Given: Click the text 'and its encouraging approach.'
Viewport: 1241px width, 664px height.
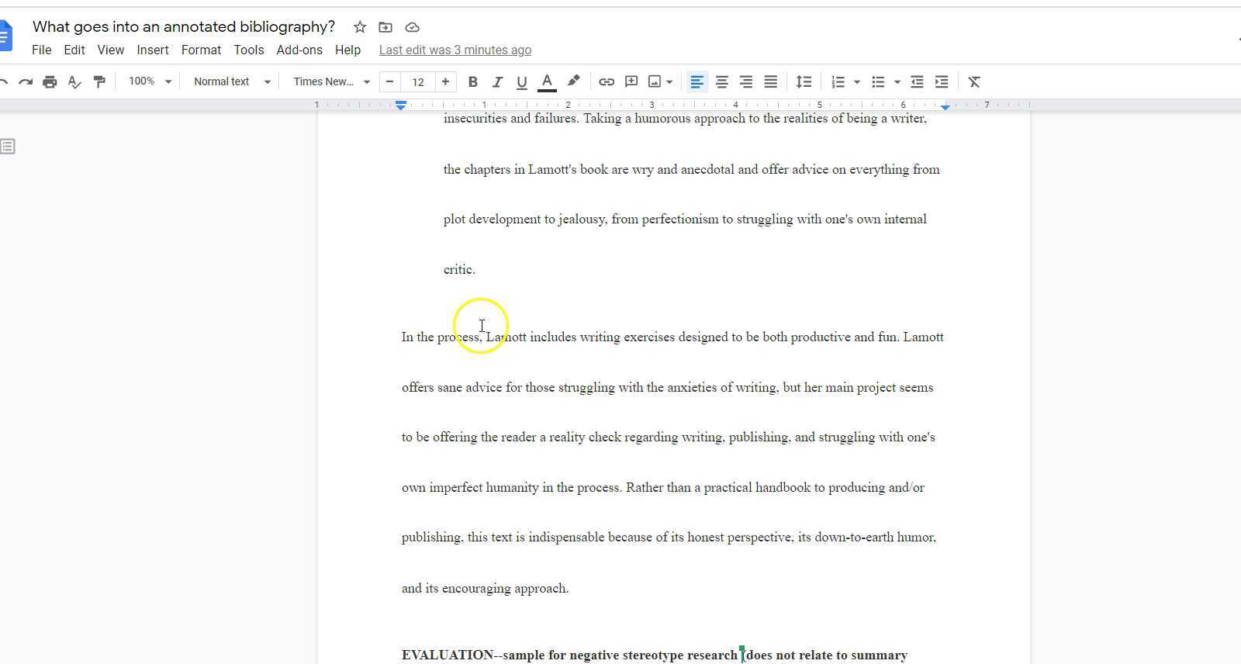Looking at the screenshot, I should coord(485,589).
